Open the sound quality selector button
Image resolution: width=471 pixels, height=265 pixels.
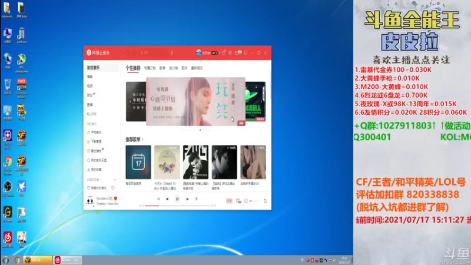point(229,201)
